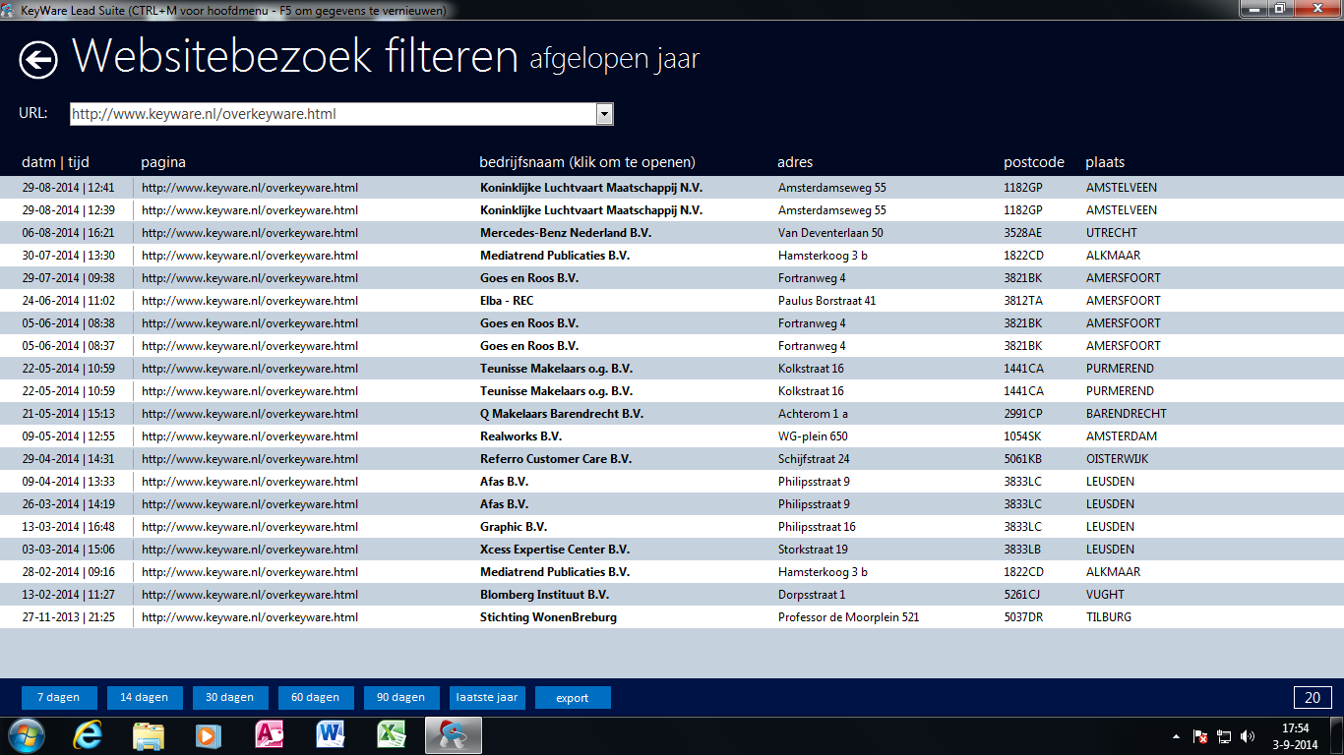Open Windows Media Player from the taskbar

coord(209,735)
